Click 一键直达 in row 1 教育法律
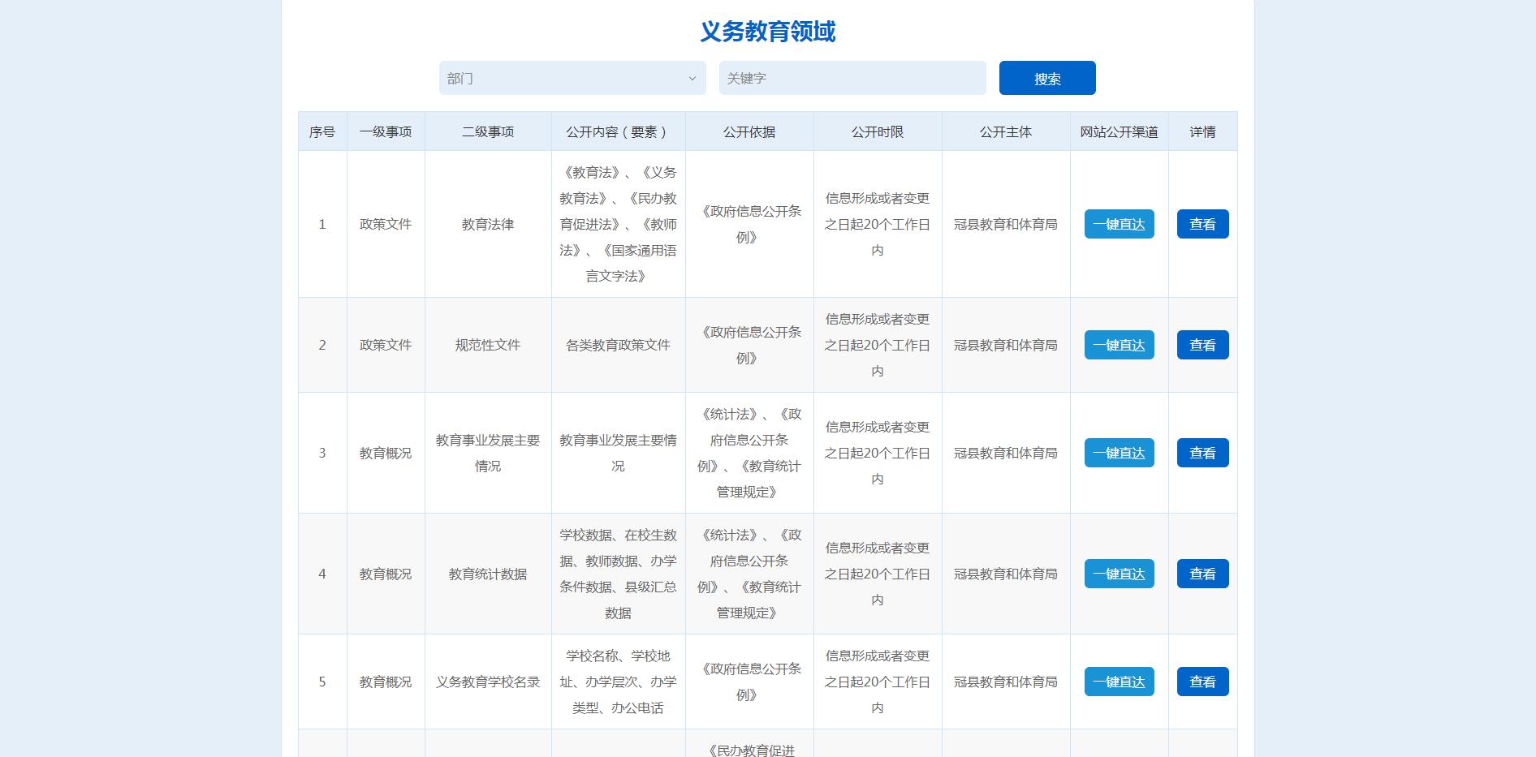Screen dimensions: 1536x757 pyautogui.click(x=1119, y=224)
